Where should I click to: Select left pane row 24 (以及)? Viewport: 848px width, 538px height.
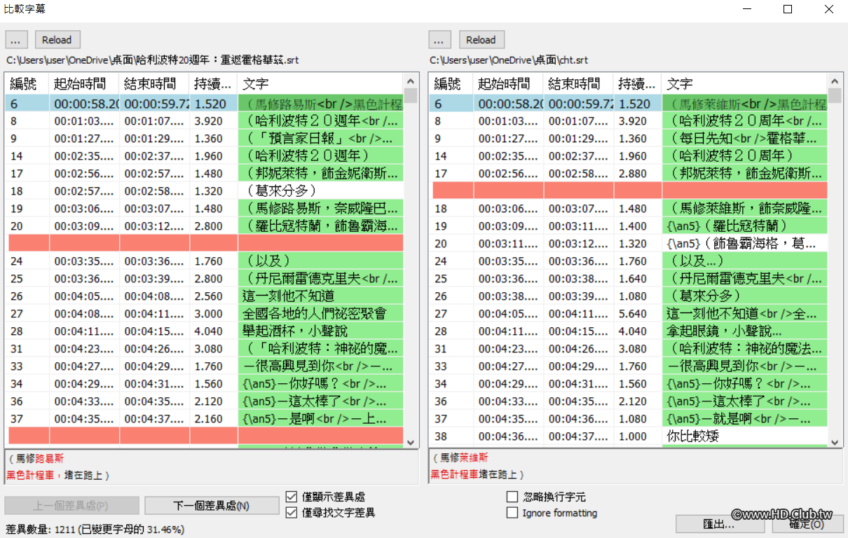click(x=205, y=261)
